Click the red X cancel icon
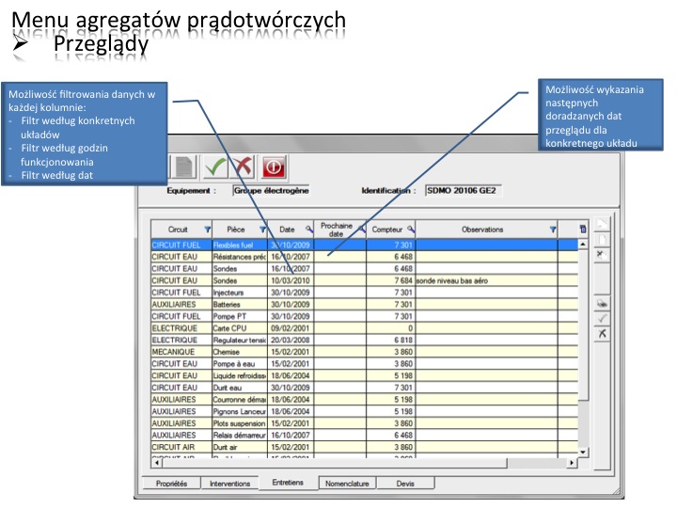Image resolution: width=677 pixels, height=508 pixels. click(x=244, y=167)
